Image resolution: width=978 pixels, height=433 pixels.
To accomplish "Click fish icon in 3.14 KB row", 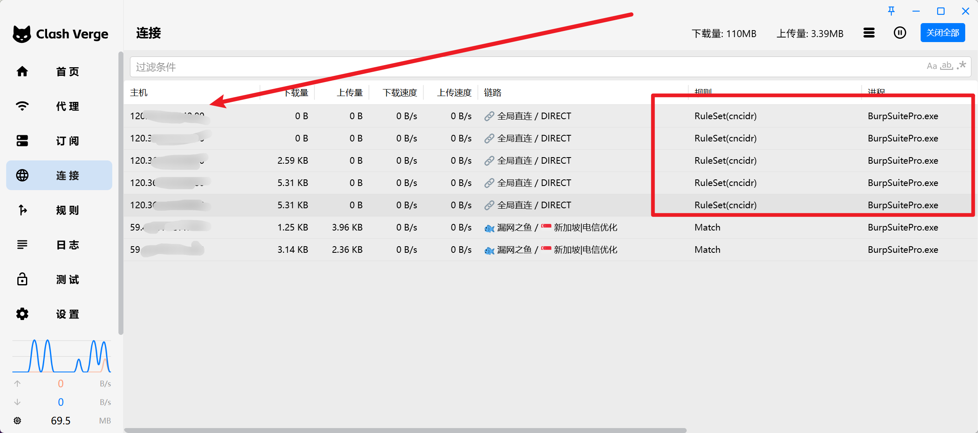I will pyautogui.click(x=489, y=250).
